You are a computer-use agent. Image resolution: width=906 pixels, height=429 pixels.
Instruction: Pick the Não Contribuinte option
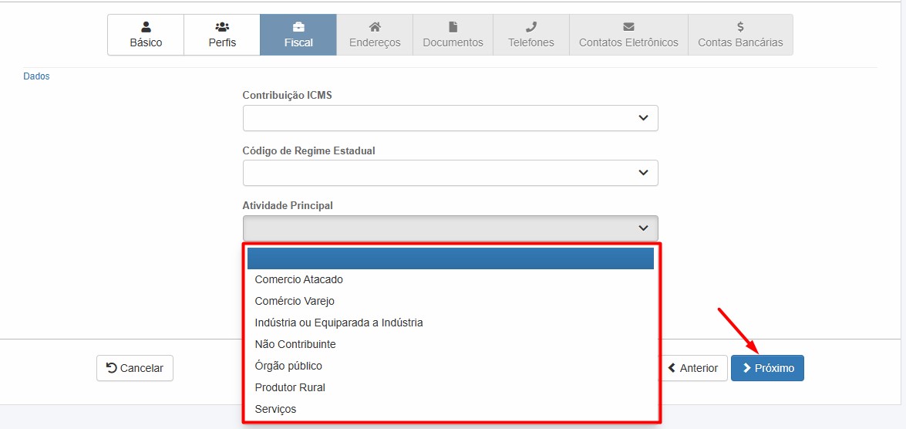pos(295,344)
